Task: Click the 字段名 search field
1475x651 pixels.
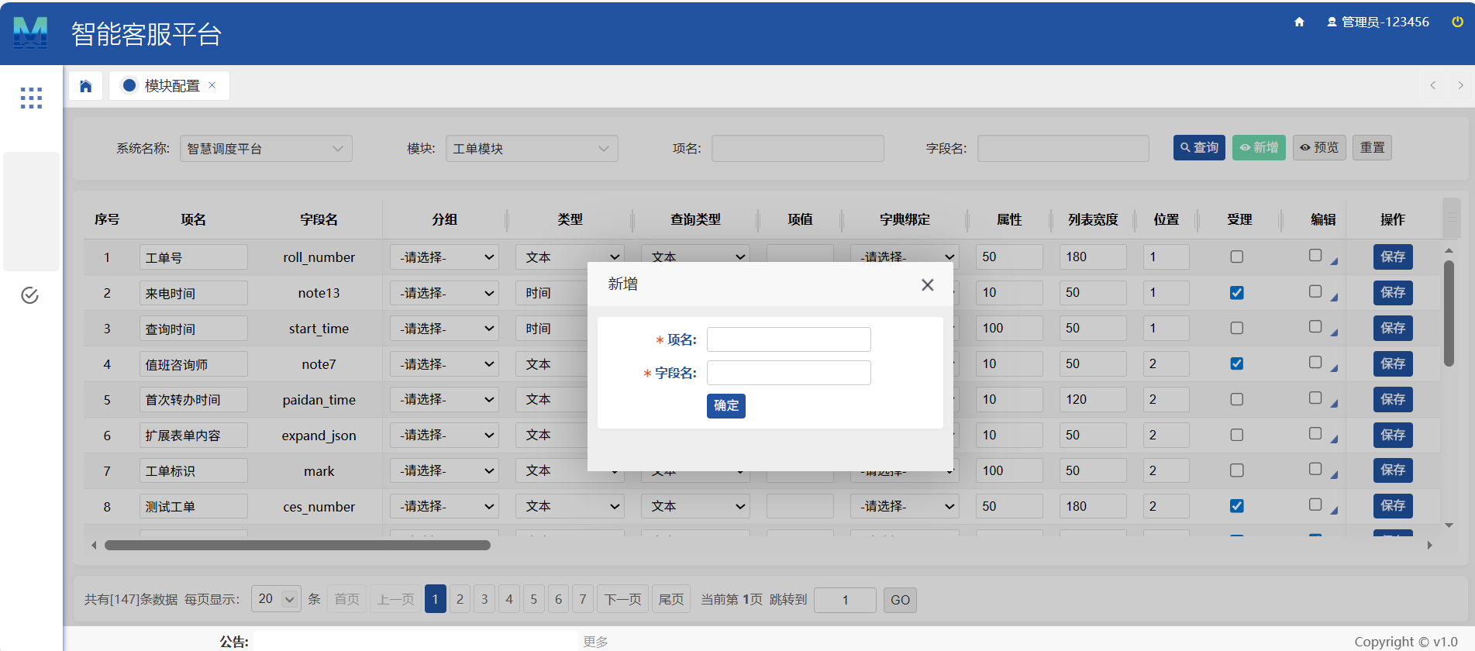Action: coord(1063,148)
